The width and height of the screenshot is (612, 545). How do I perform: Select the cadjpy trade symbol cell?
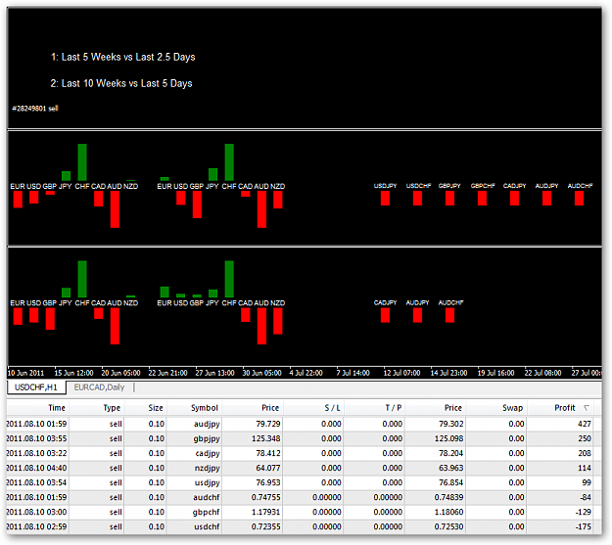[208, 453]
